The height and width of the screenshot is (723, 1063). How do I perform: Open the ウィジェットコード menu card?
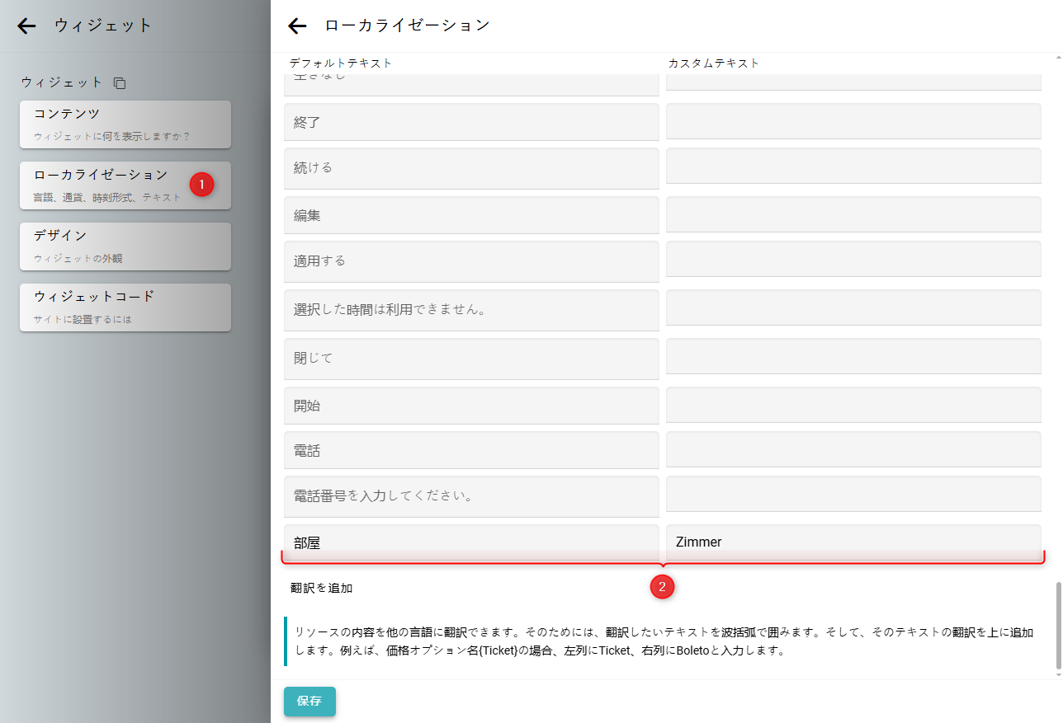point(125,307)
